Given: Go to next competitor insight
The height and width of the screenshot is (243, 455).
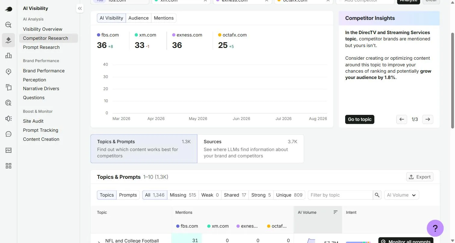Looking at the screenshot, I should pos(428,119).
